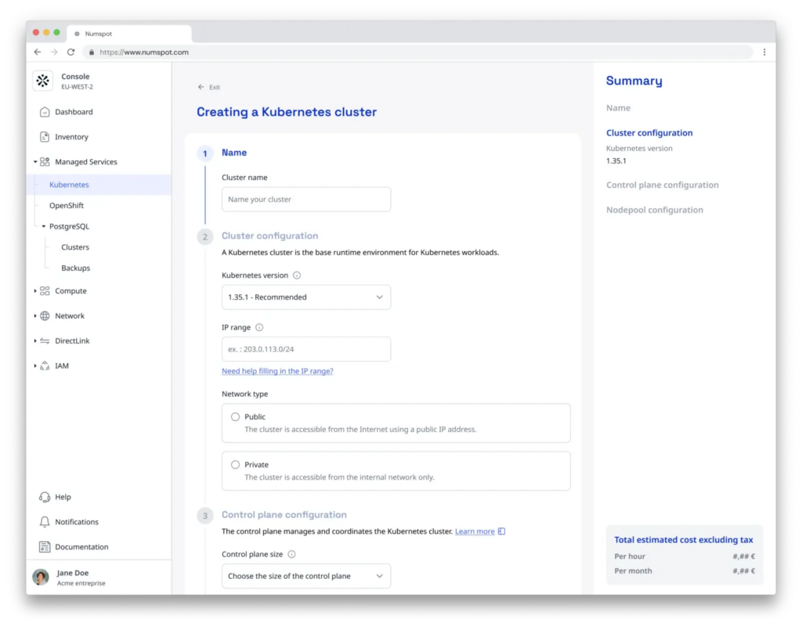This screenshot has height=626, width=802.
Task: Expand the IAM section arrow
Action: click(35, 366)
